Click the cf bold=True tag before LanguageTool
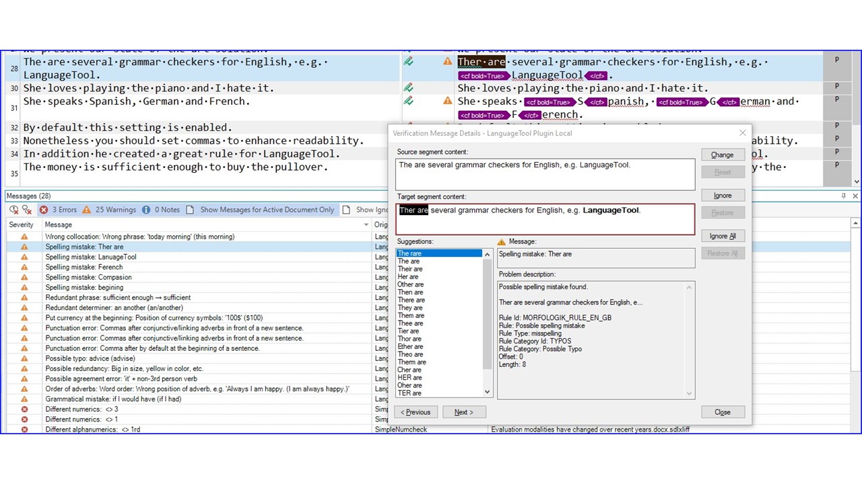 484,76
